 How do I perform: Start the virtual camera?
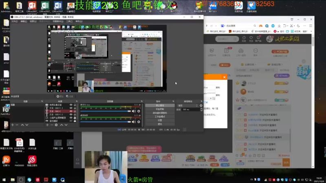click(160, 113)
